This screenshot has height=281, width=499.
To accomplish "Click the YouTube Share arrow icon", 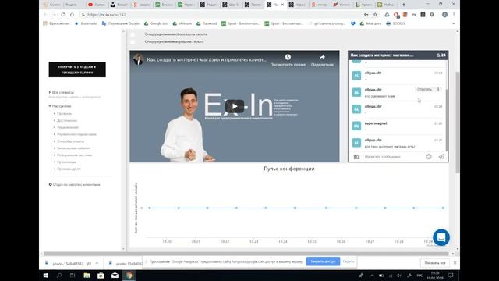I will point(322,57).
